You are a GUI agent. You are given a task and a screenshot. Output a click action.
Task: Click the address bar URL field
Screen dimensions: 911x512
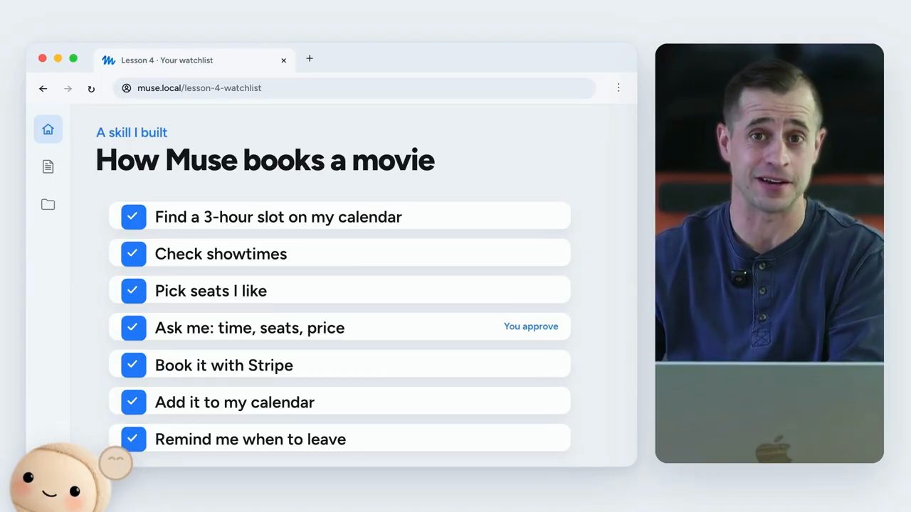point(354,88)
